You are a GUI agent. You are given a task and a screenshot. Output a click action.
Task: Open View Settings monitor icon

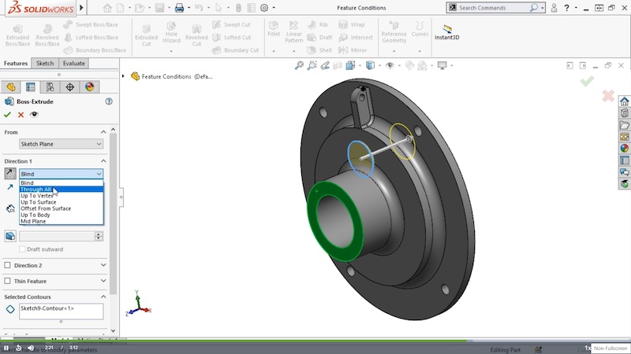442,65
